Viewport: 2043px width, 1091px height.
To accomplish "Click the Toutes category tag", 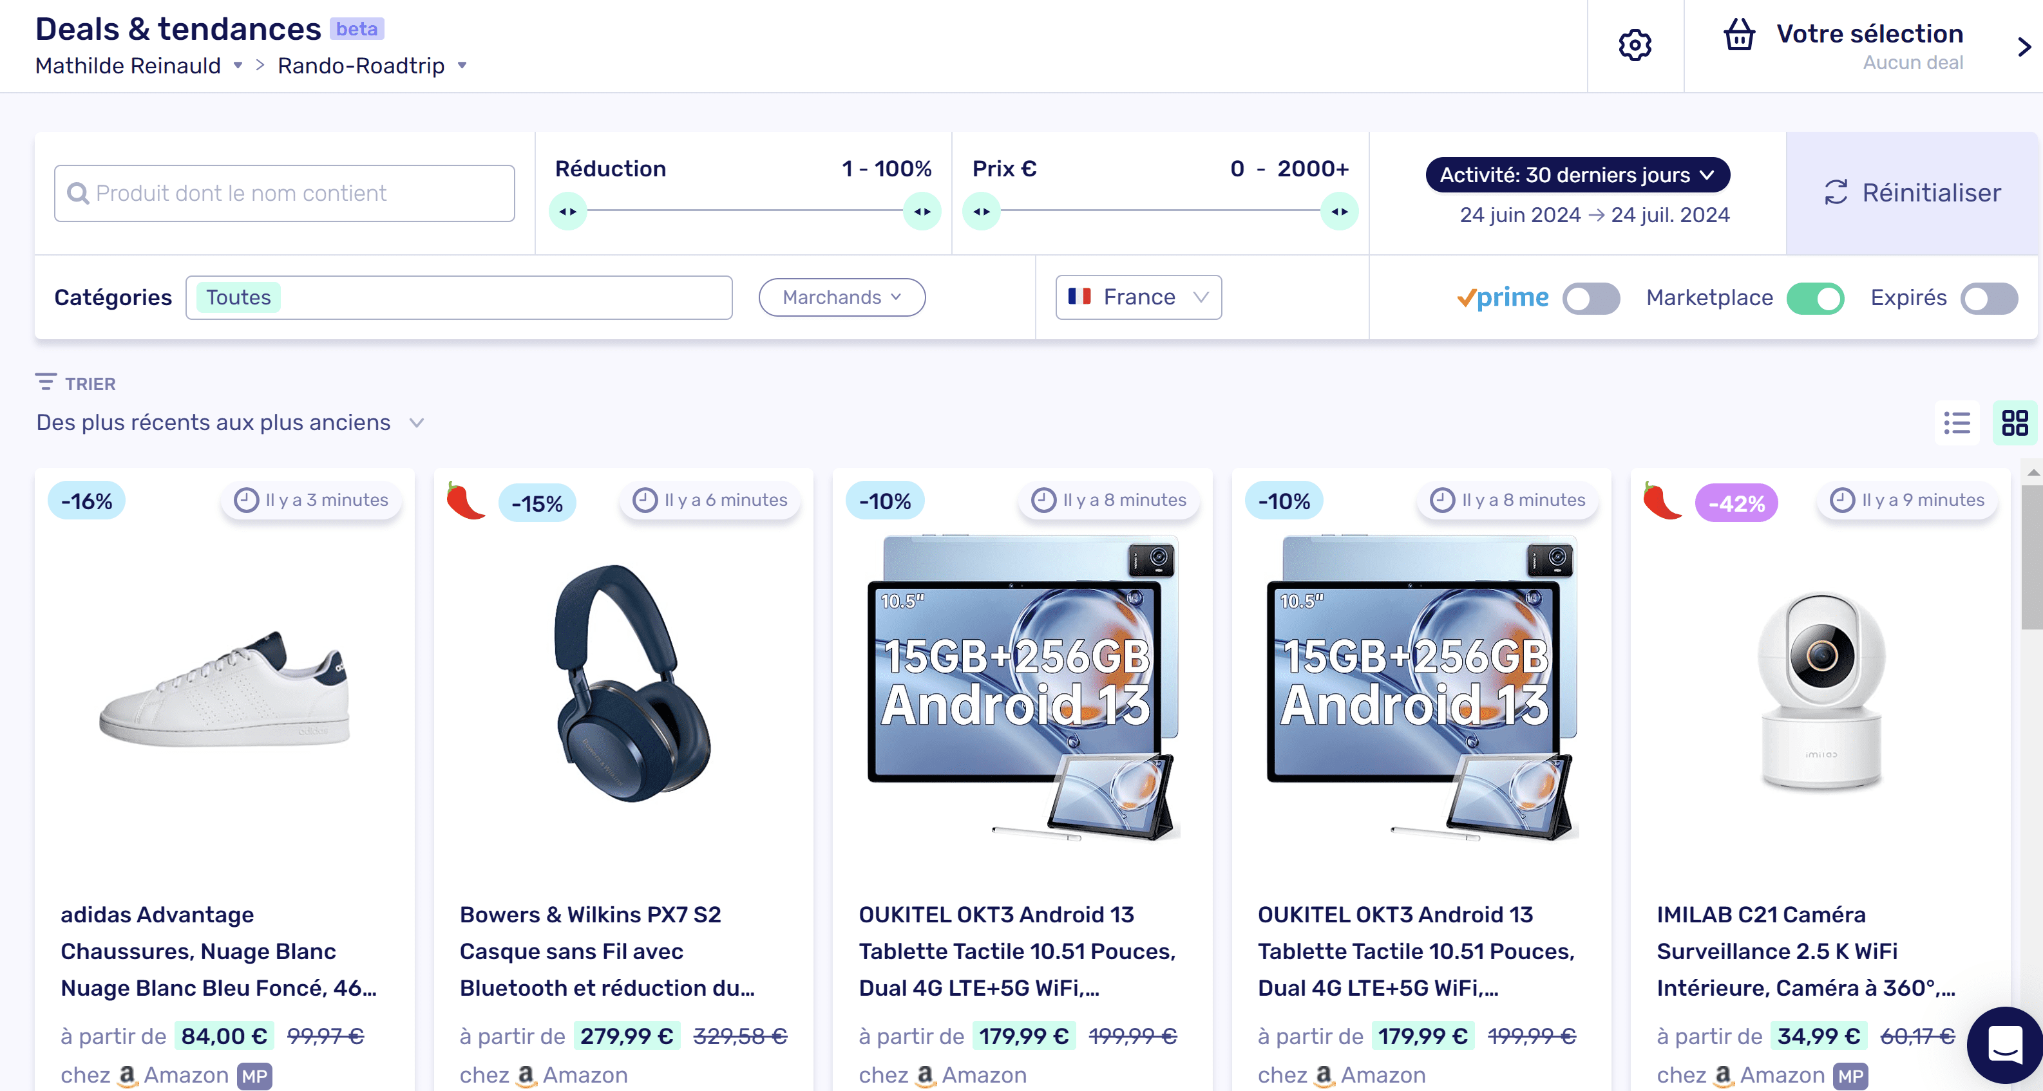I will 238,297.
